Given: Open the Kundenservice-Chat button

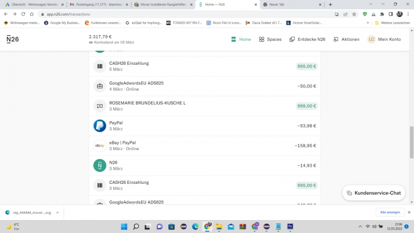Looking at the screenshot, I should (373, 193).
